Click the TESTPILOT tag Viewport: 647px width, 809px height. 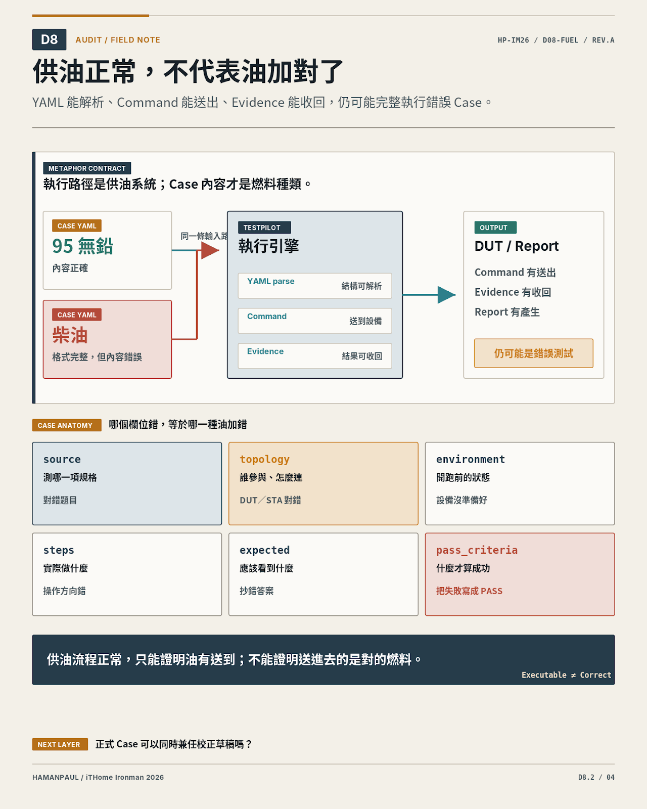[x=265, y=228]
